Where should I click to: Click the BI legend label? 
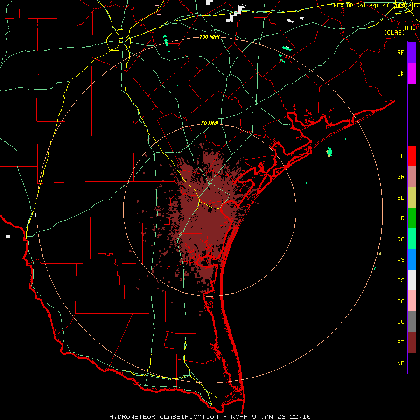[400, 343]
